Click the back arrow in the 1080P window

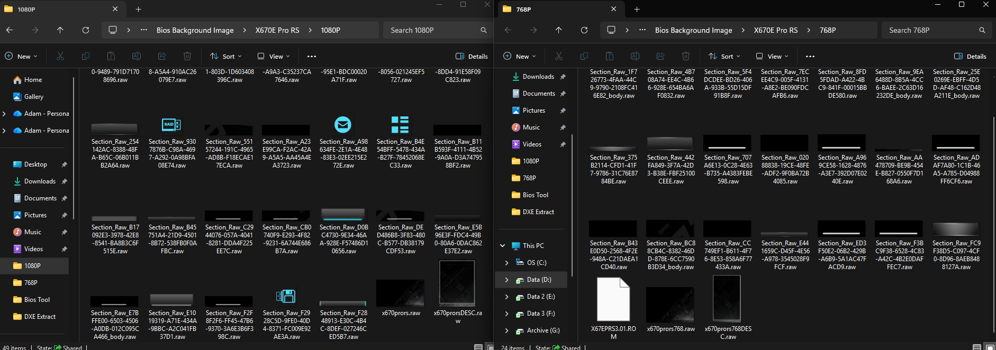[x=10, y=30]
